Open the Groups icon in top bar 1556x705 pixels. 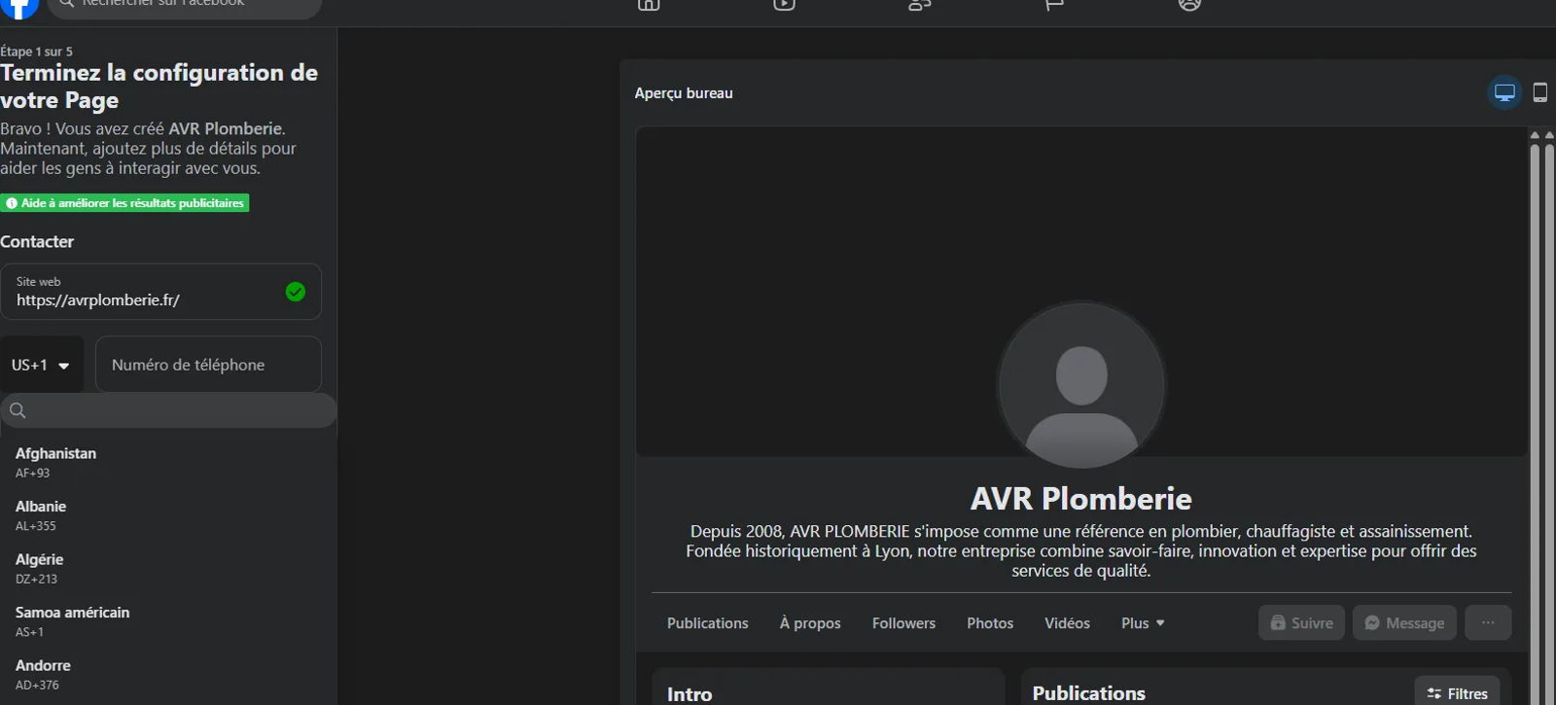coord(1189,5)
